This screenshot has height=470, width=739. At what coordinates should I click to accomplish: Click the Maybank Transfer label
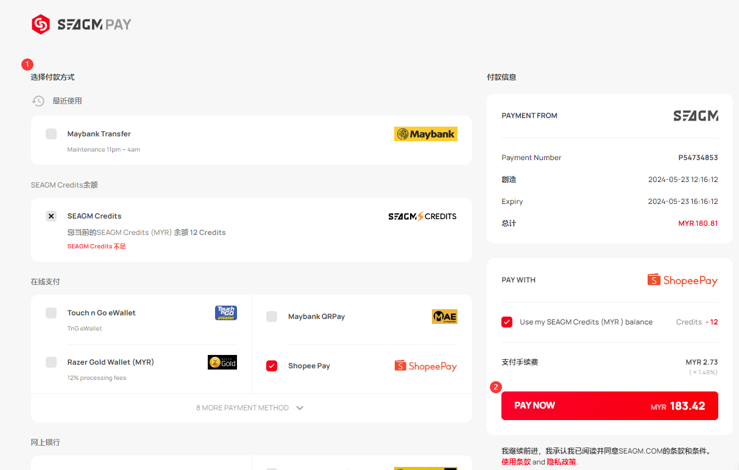(x=99, y=134)
